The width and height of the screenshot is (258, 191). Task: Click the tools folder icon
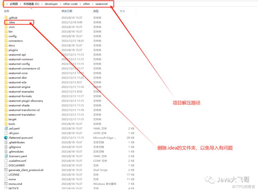tap(6, 124)
